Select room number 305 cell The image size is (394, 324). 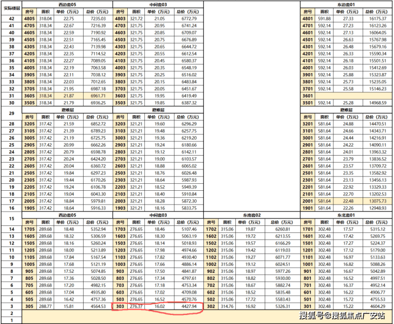tap(29, 306)
